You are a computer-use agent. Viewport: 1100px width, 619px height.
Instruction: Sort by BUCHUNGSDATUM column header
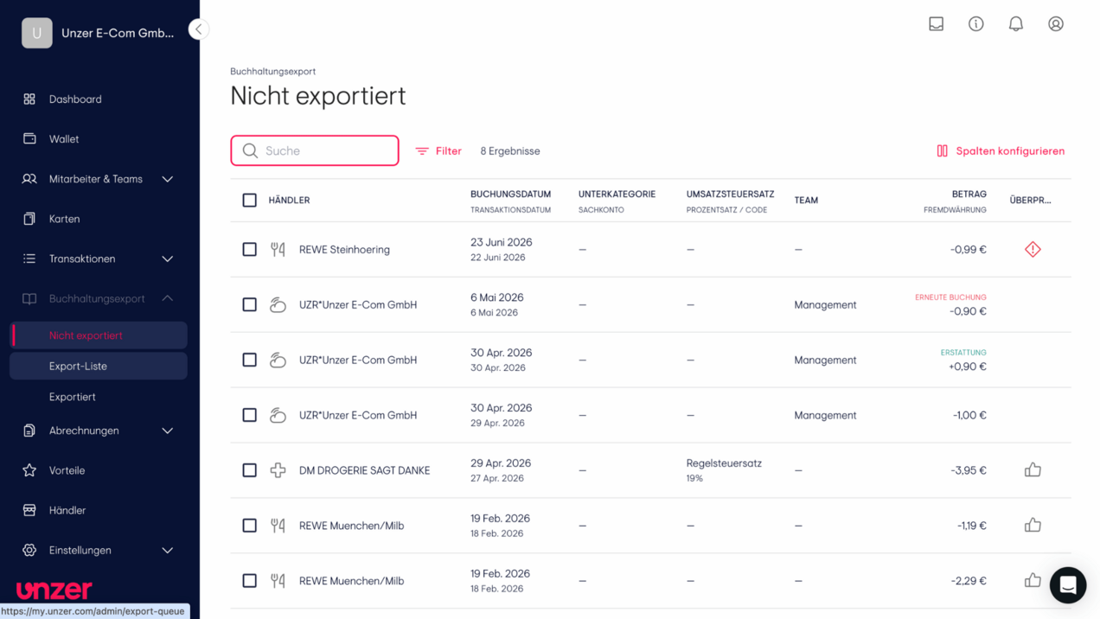point(510,194)
